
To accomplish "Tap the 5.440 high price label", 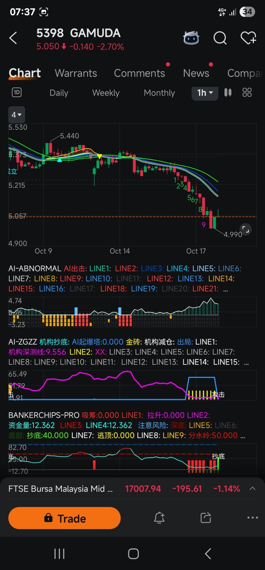I will point(70,136).
